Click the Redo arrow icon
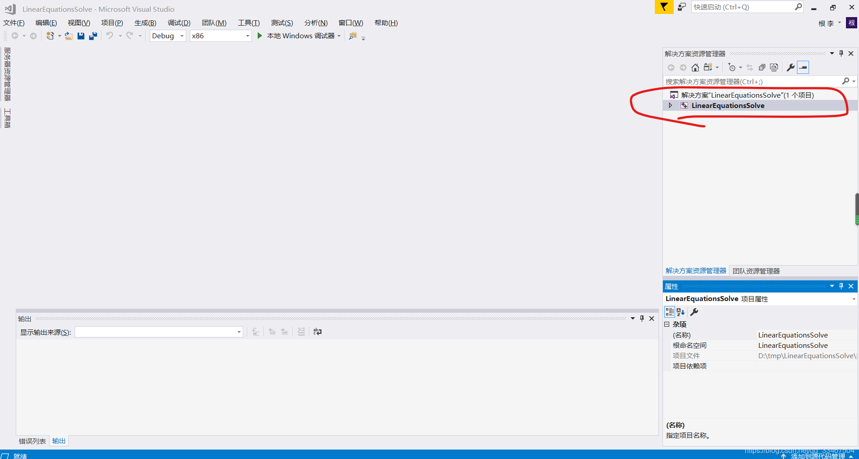The width and height of the screenshot is (859, 459). click(x=130, y=36)
